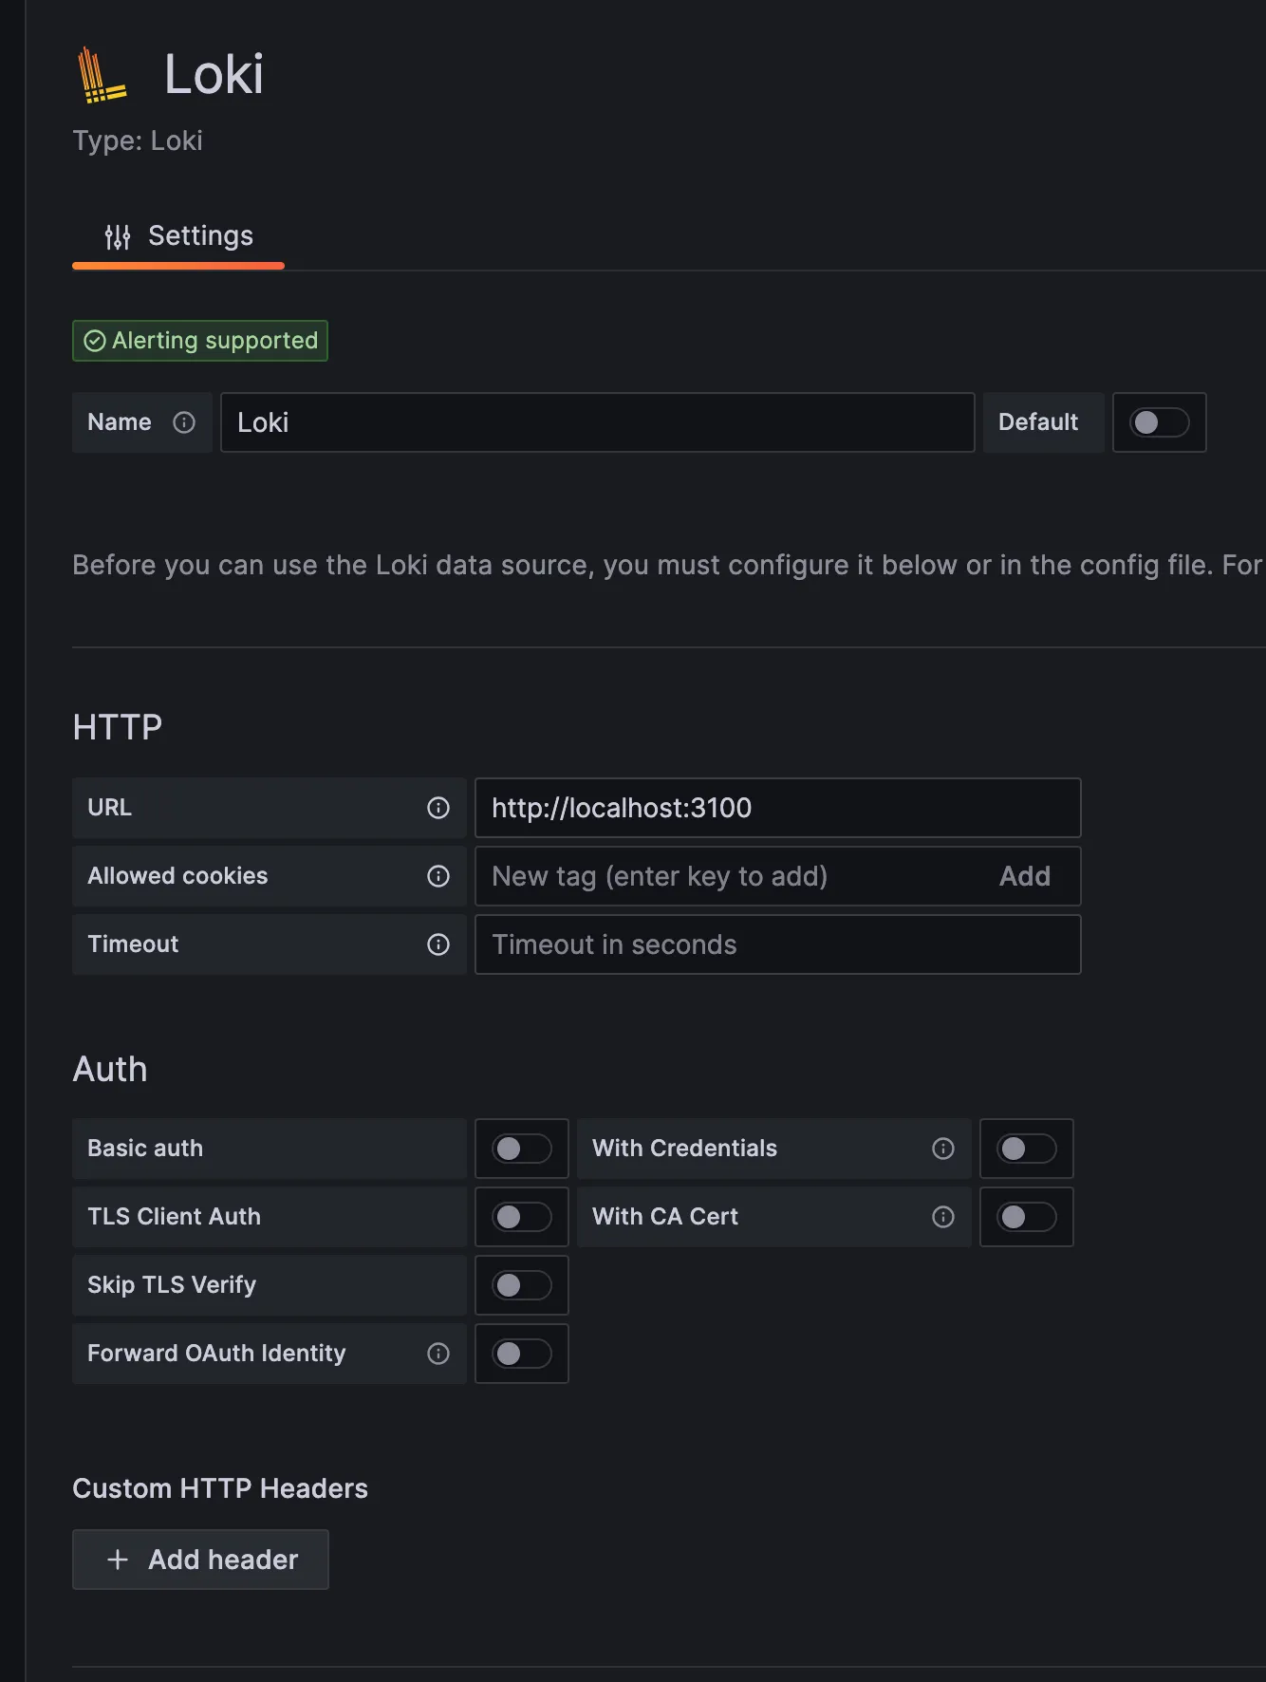Click the With CA Cert label
1266x1682 pixels.
pyautogui.click(x=665, y=1217)
